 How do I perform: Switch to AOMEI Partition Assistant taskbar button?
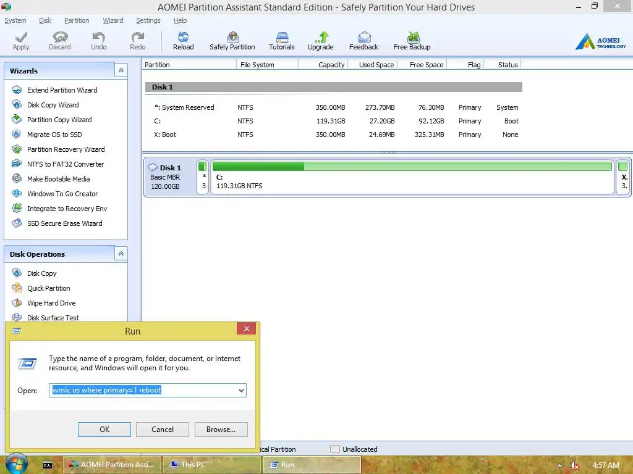113,465
